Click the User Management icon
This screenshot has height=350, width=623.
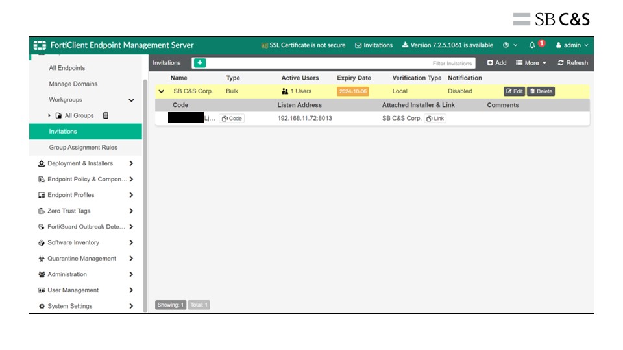pos(42,290)
